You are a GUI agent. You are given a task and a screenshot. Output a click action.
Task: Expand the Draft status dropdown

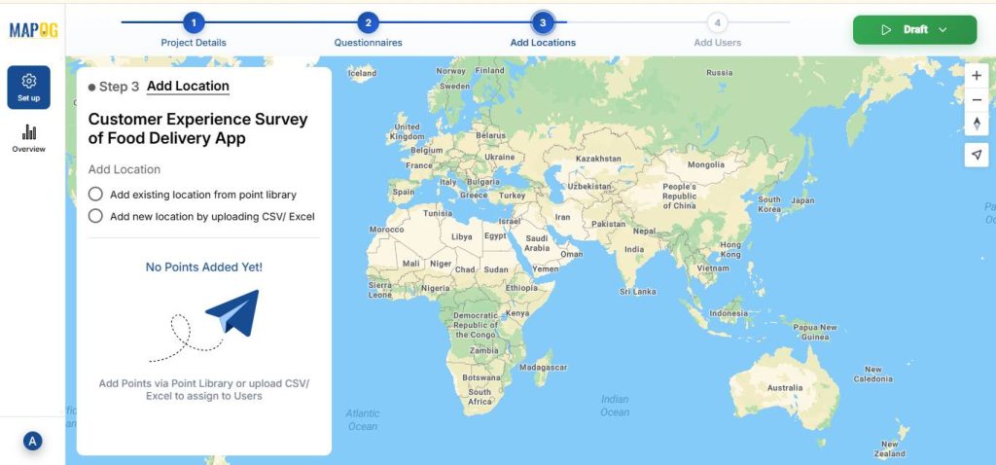click(943, 30)
